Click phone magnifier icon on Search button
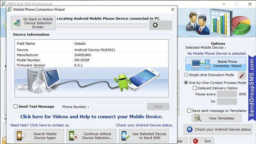Image resolution: width=256 pixels, height=144 pixels. click(20, 136)
